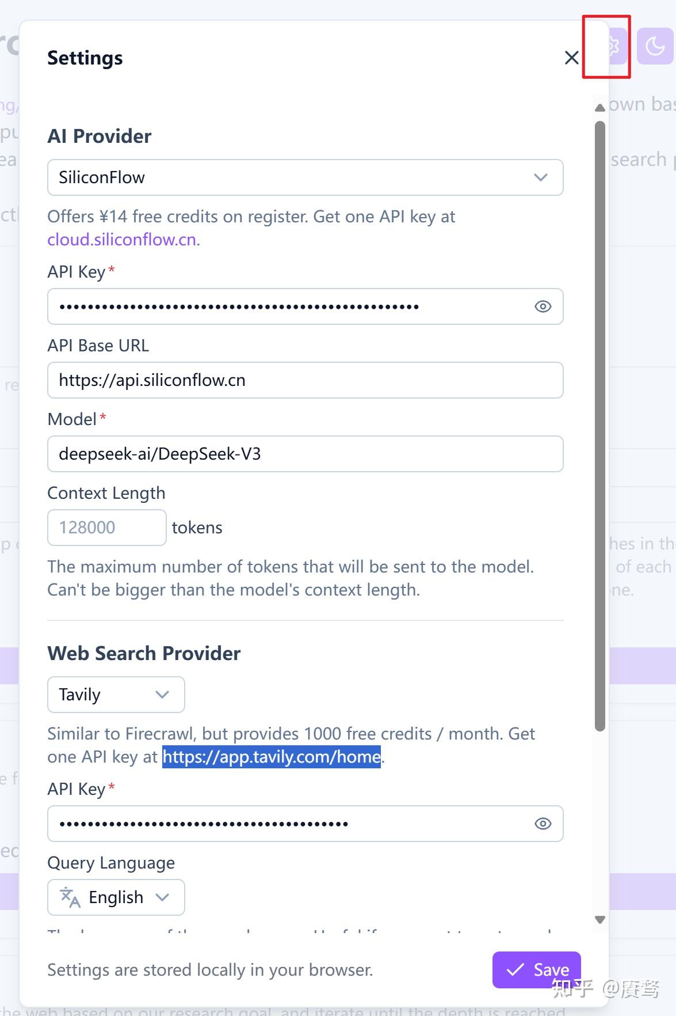Open the AI Provider SiliconFlow dropdown

tap(305, 177)
